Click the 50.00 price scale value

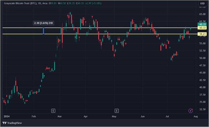(x=202, y=58)
